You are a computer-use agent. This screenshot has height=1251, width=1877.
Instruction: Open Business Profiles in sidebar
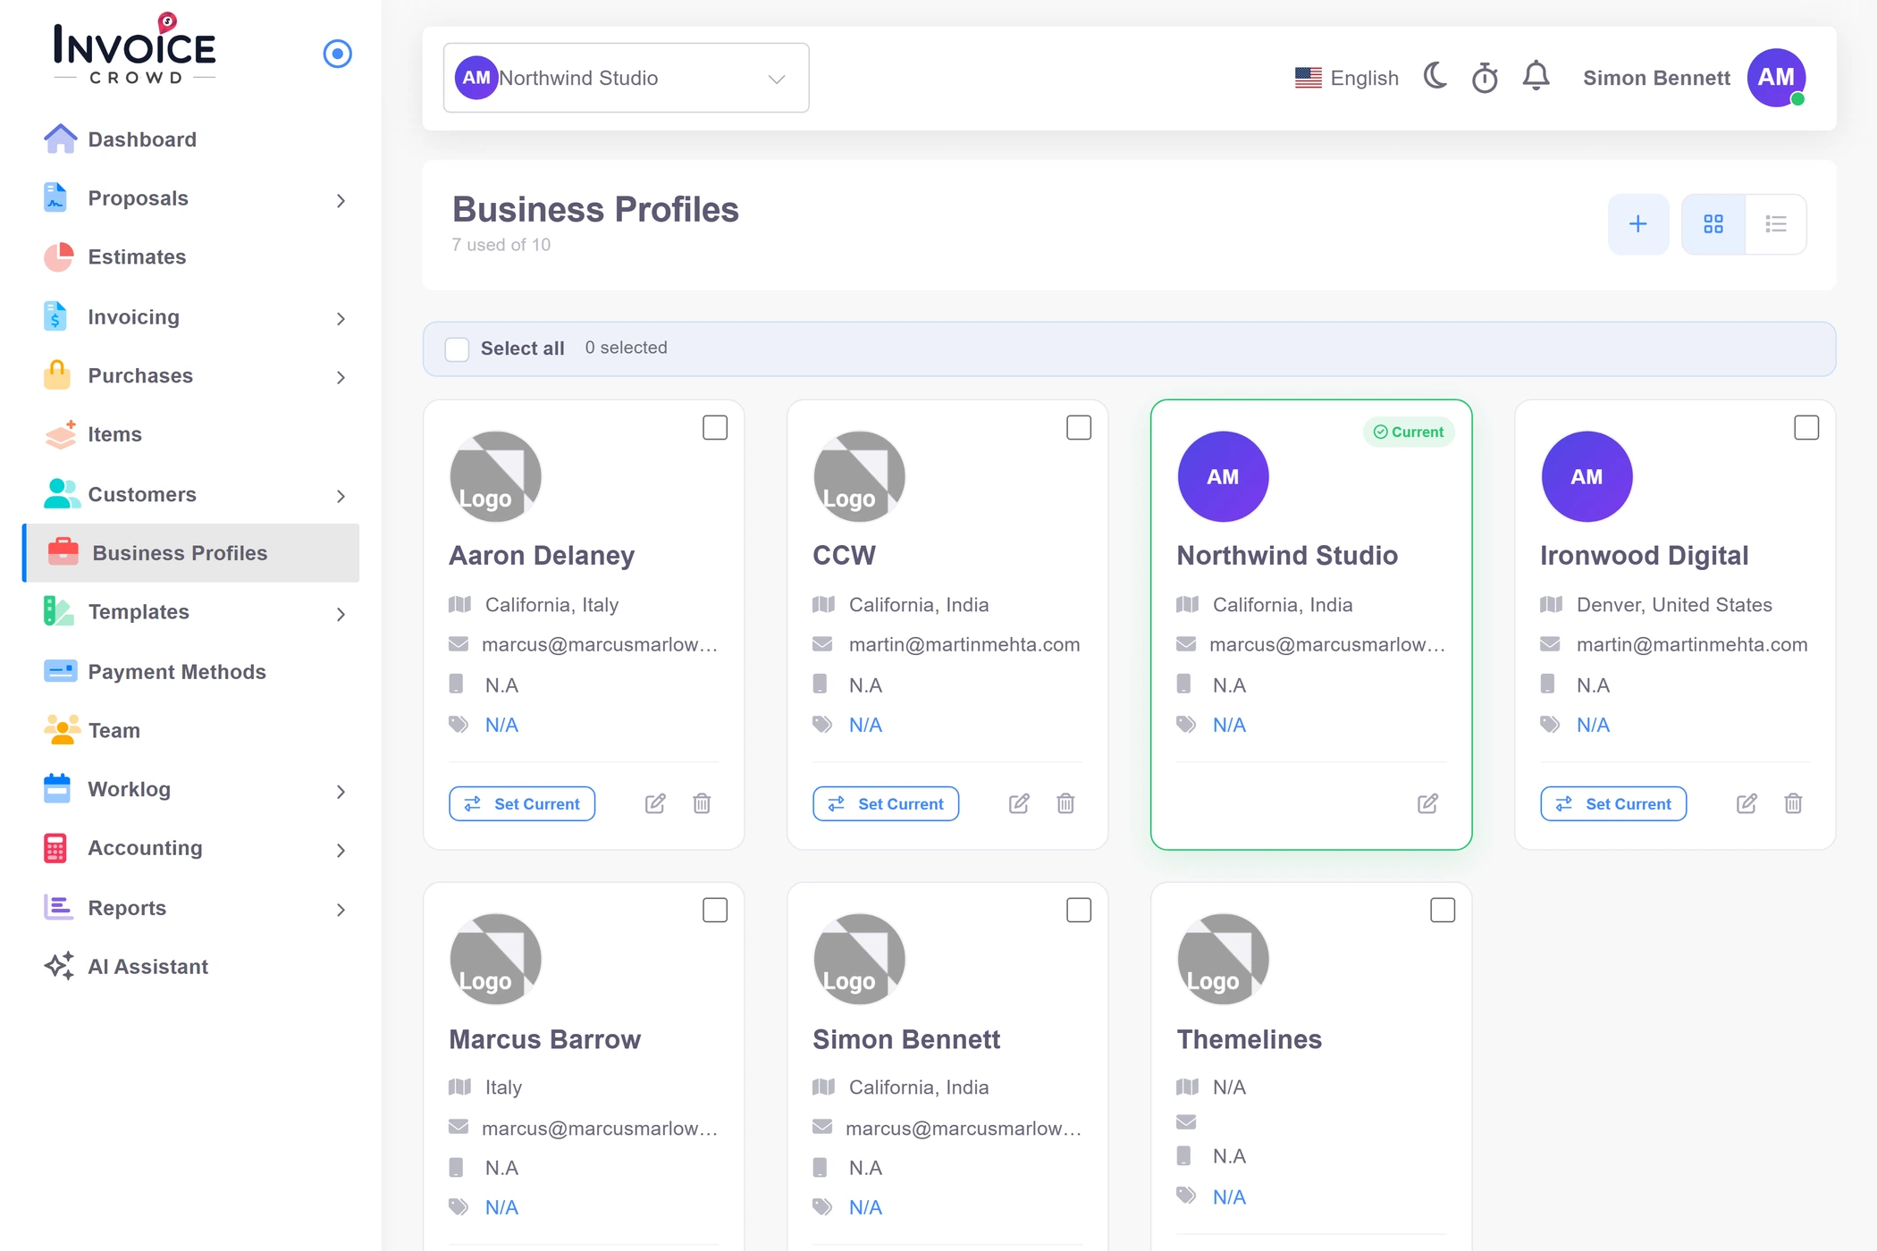[x=192, y=553]
